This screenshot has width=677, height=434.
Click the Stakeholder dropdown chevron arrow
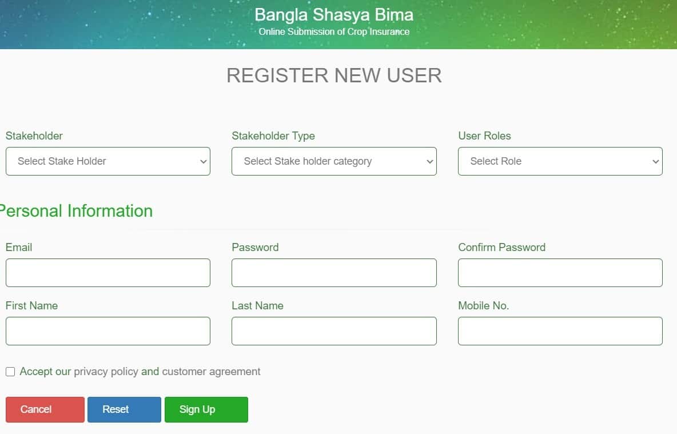coord(204,161)
